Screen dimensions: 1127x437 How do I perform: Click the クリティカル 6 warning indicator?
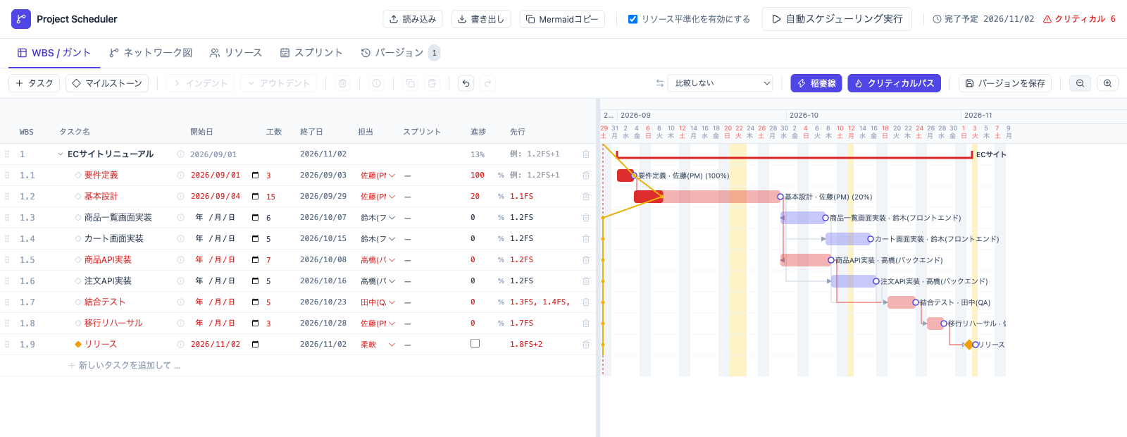[x=1079, y=19]
